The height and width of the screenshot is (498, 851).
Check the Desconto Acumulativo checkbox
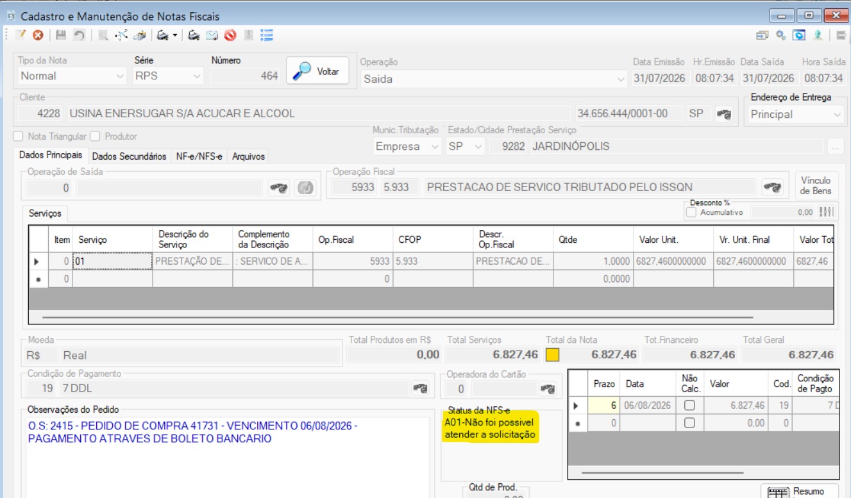click(691, 212)
